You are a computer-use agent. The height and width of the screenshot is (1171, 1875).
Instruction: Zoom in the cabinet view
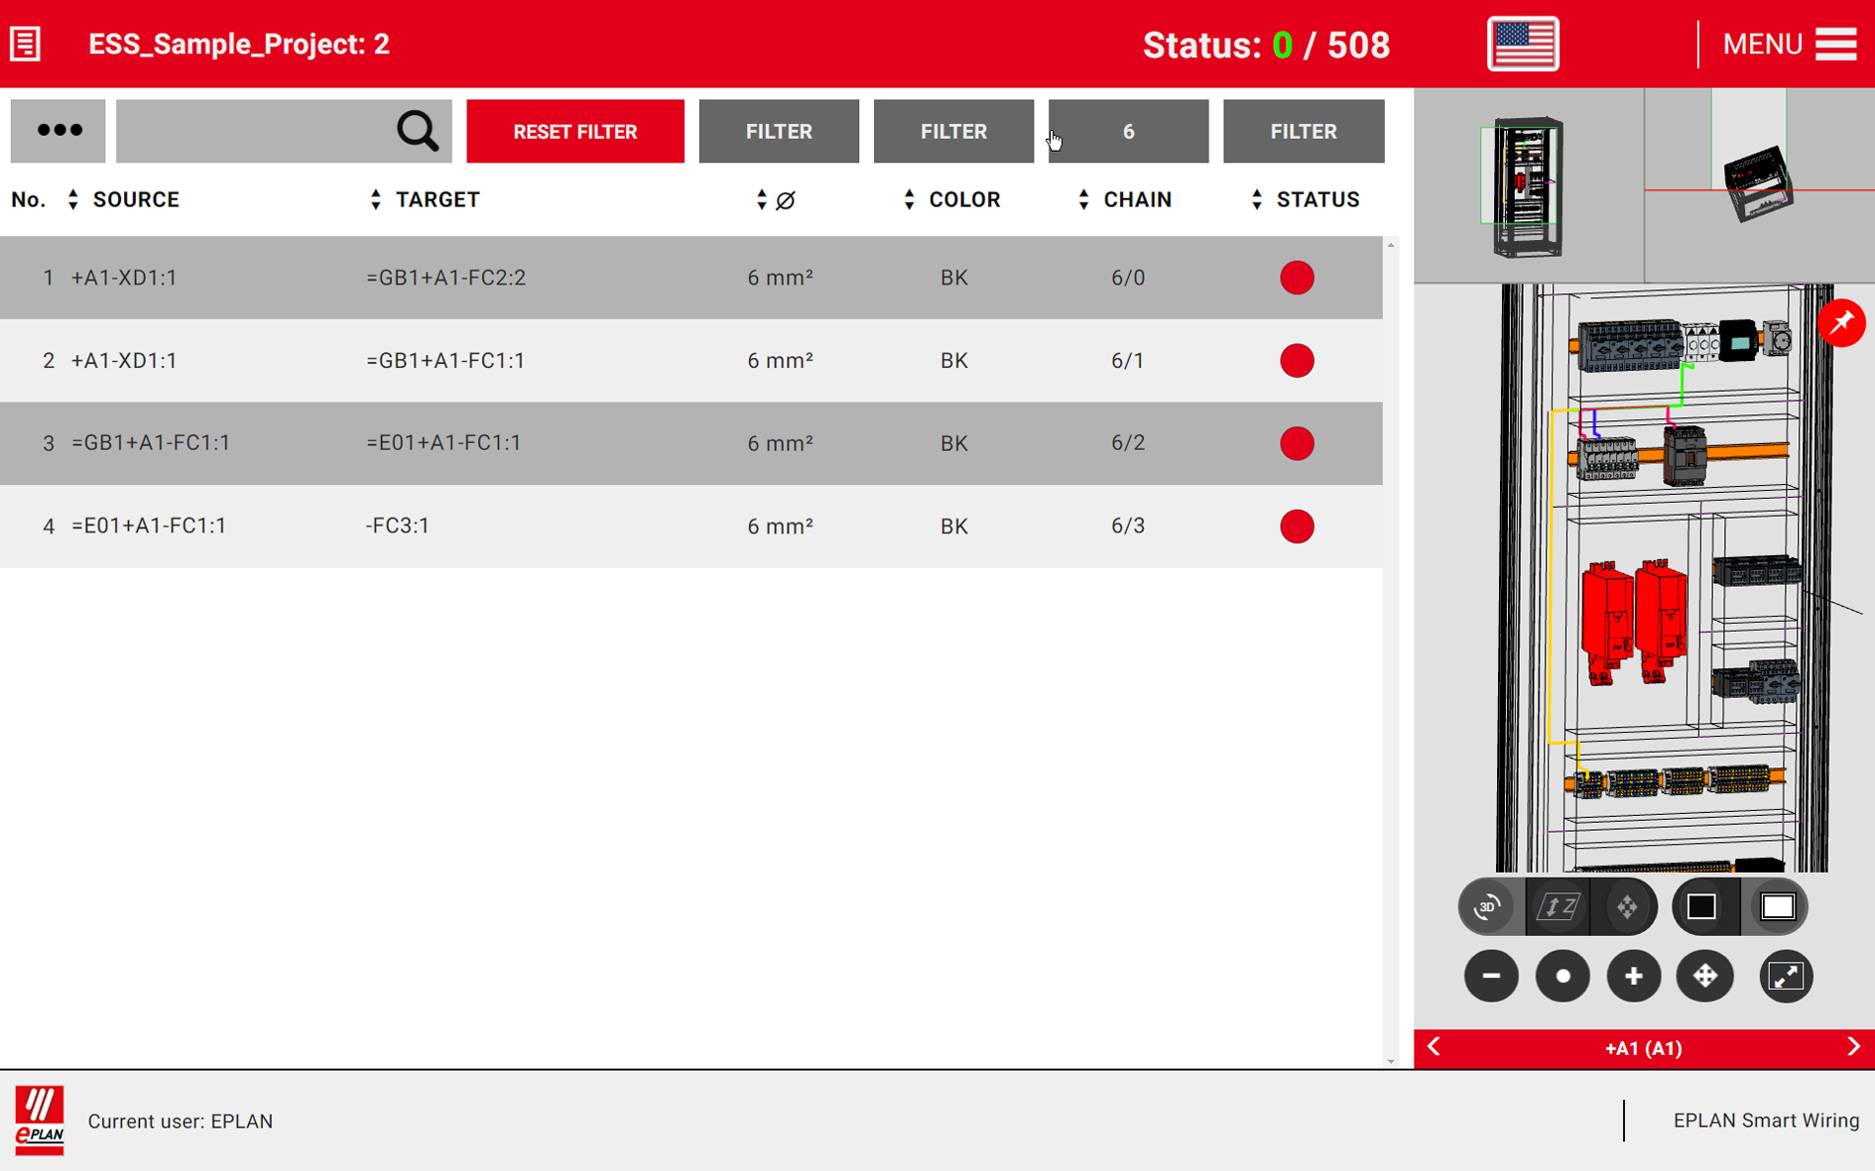point(1633,977)
